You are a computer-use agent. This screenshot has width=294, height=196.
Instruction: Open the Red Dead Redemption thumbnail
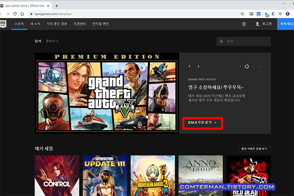pos(249,175)
